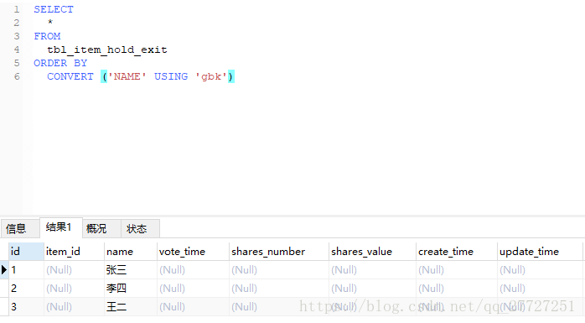Image resolution: width=585 pixels, height=323 pixels.
Task: Select the name cell 李四
Action: pos(131,289)
